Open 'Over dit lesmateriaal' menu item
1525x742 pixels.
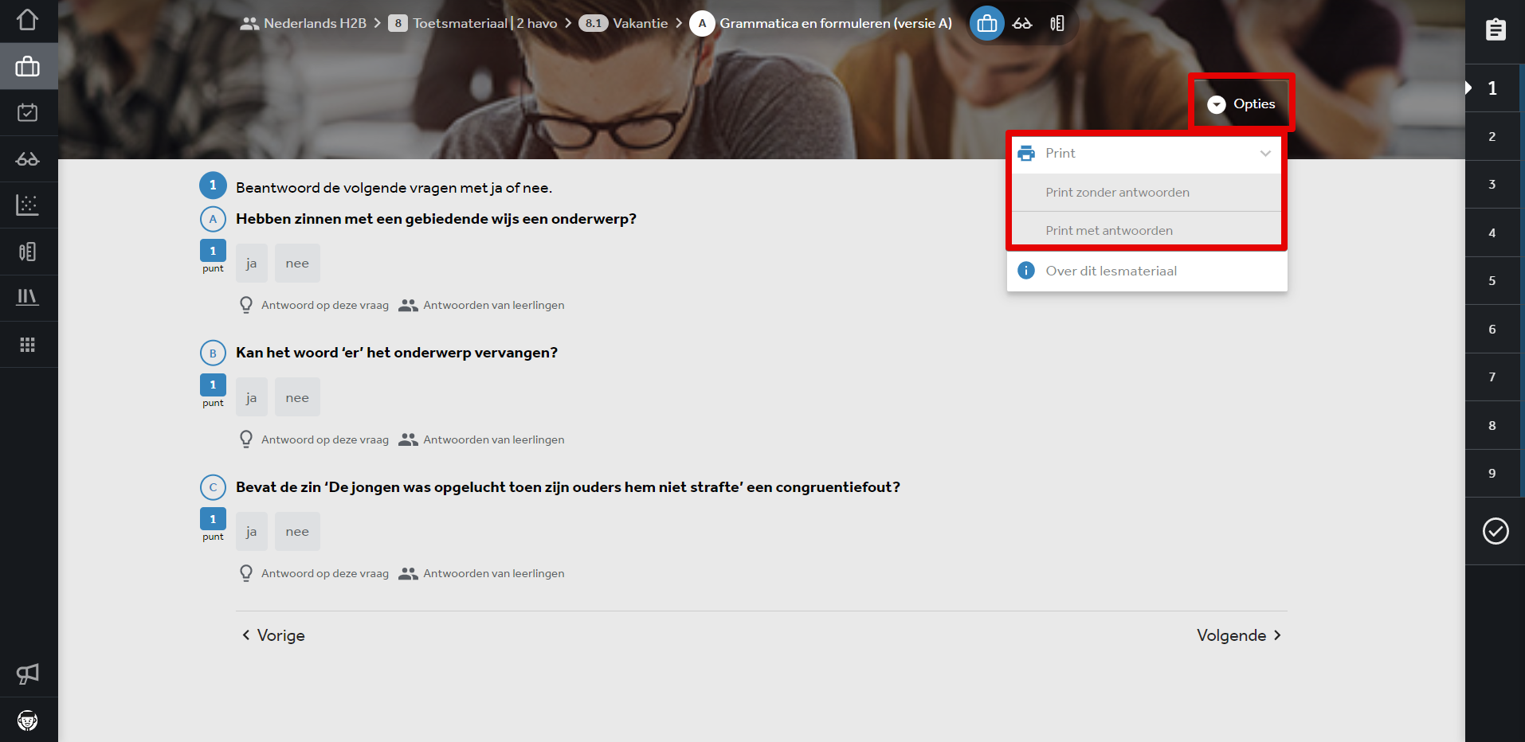(x=1147, y=271)
